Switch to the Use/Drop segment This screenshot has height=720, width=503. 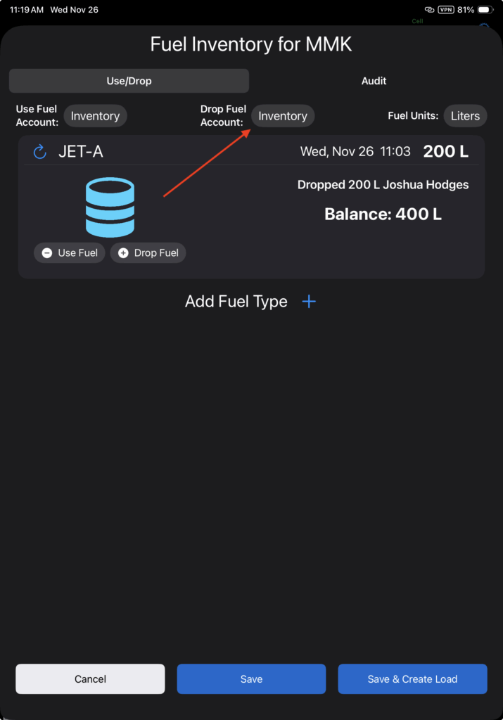pos(129,81)
